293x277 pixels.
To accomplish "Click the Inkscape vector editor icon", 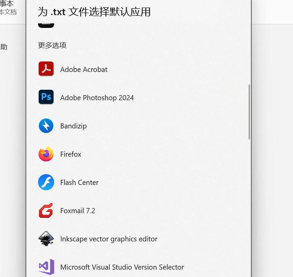I will [x=46, y=239].
